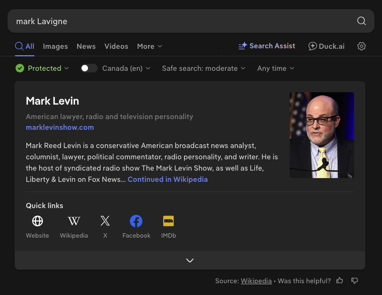Open the Website globe quick link
This screenshot has width=382, height=295.
(38, 221)
